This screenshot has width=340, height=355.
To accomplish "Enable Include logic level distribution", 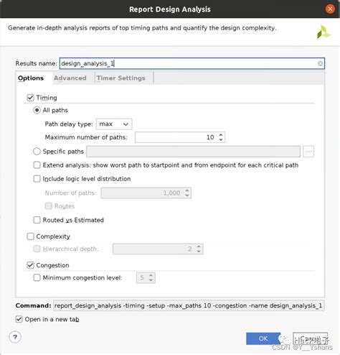I will coord(37,179).
